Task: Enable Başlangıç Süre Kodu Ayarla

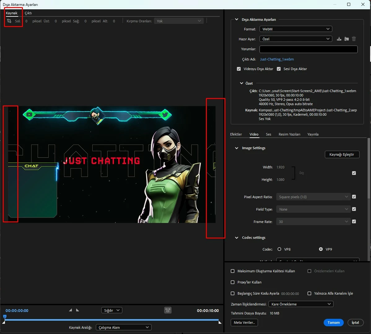Action: tap(233, 293)
